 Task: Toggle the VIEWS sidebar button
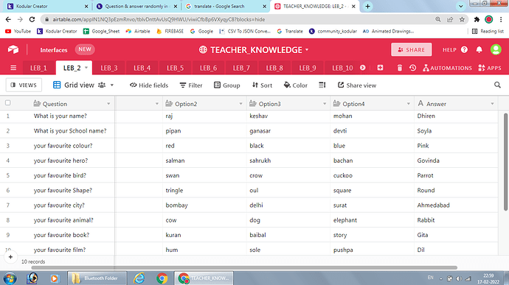coord(24,85)
